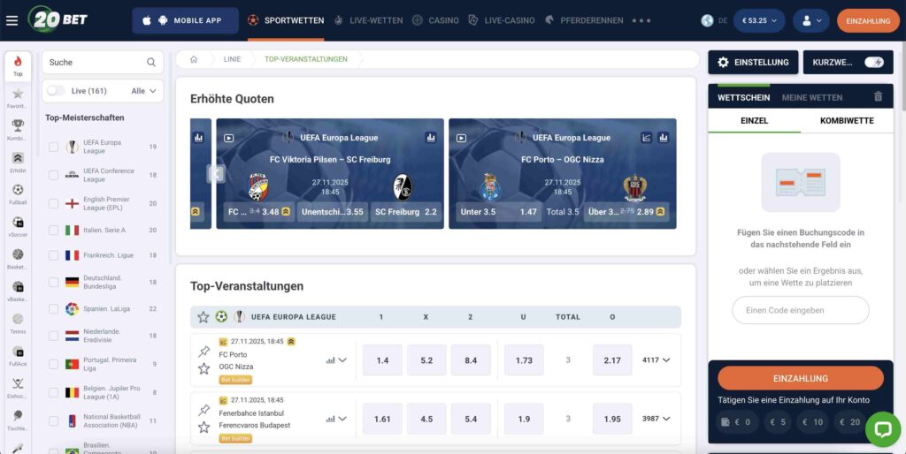
Task: Favorite the FC Porto match with star
Action: (x=204, y=368)
